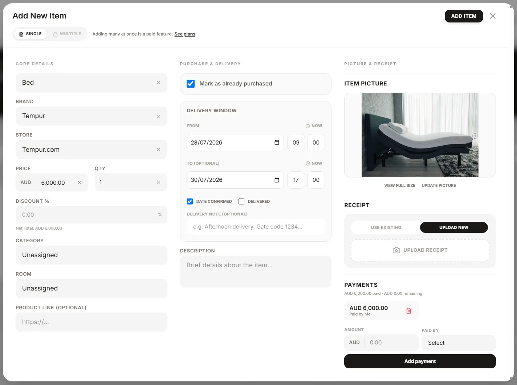Select the Single add mode

coord(30,34)
